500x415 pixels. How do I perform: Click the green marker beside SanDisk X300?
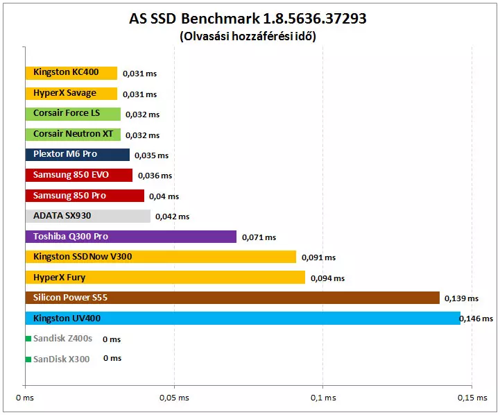(x=28, y=359)
